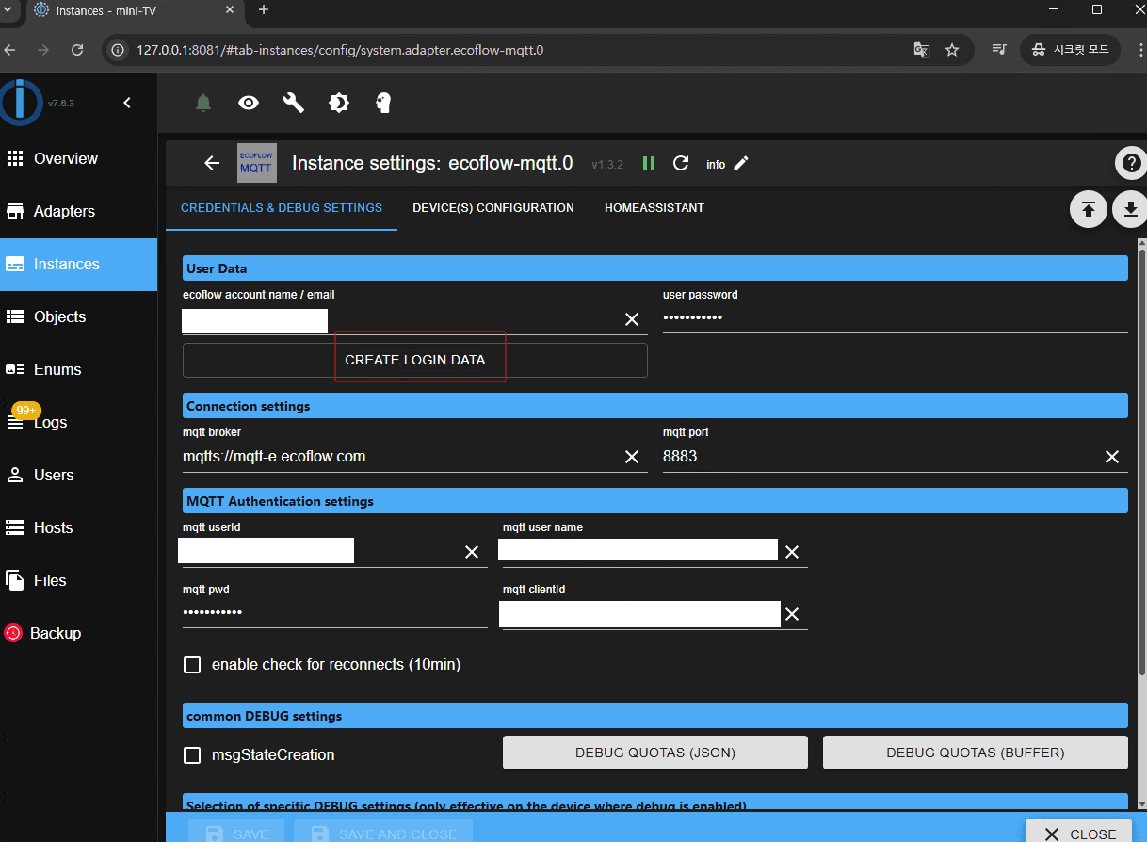This screenshot has width=1147, height=842.
Task: Click the upload config arrow icon
Action: coord(1089,209)
